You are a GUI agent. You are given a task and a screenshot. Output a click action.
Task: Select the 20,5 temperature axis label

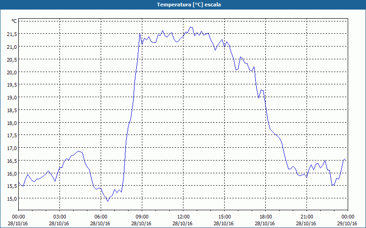pos(12,60)
